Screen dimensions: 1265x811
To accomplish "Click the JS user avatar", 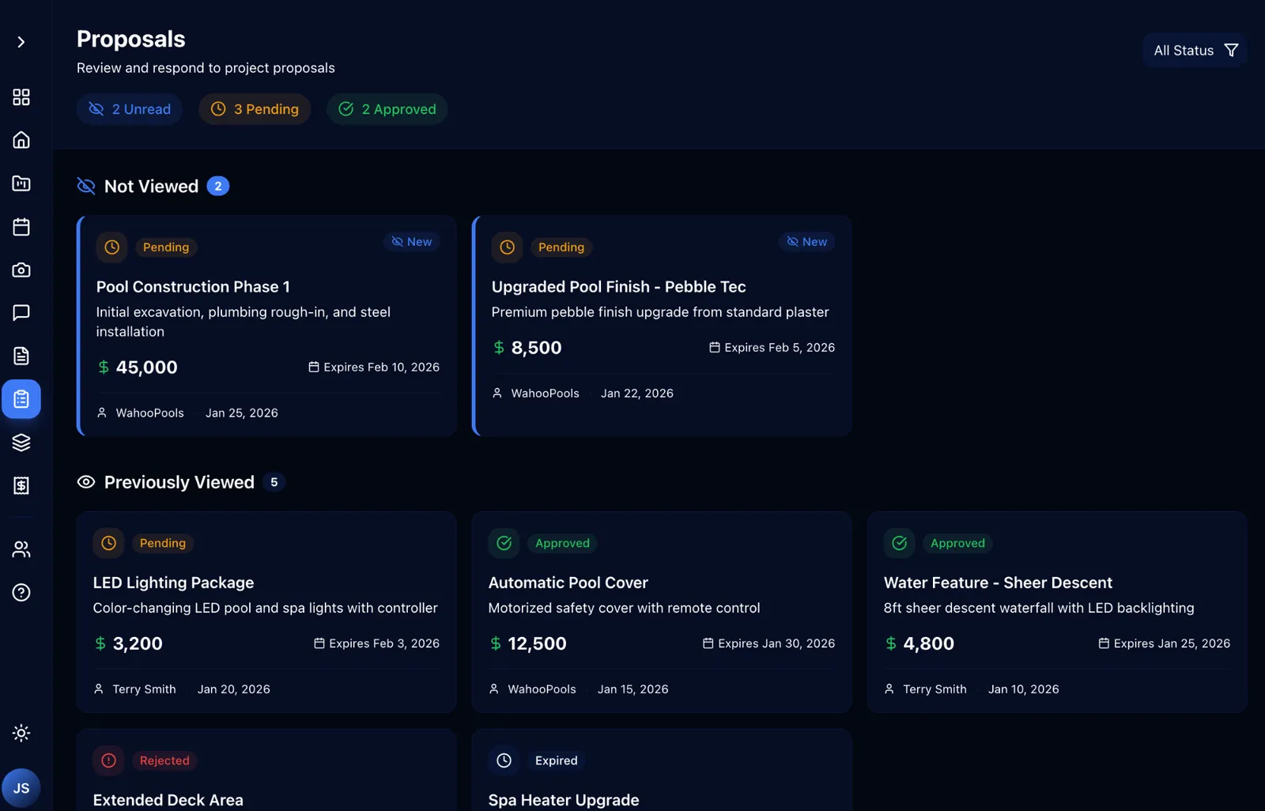I will [x=21, y=788].
